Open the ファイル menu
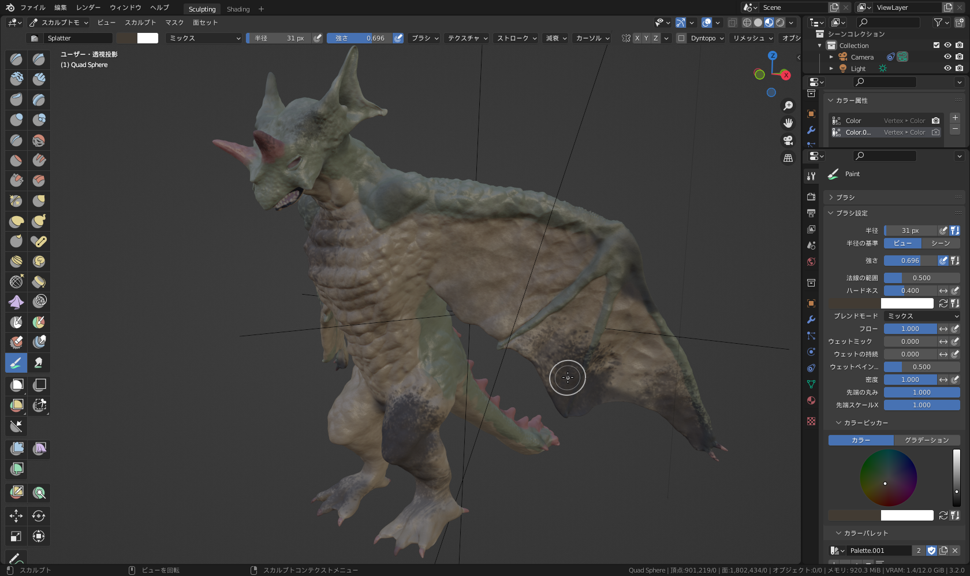 pyautogui.click(x=33, y=8)
